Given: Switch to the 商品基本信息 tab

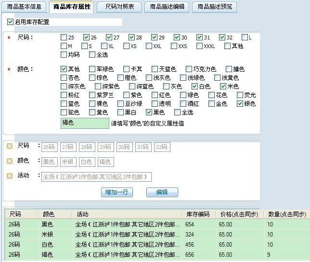Looking at the screenshot, I should click(24, 7).
